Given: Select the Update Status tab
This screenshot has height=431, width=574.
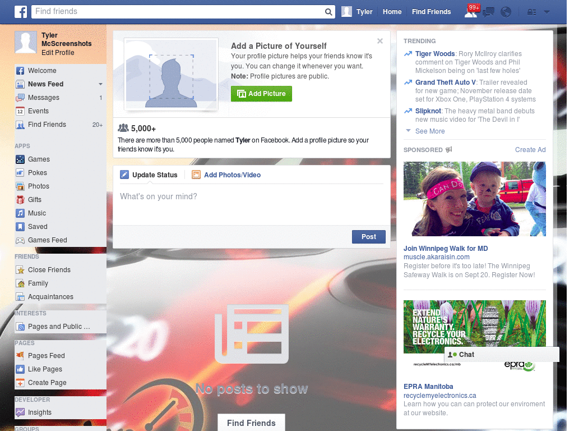Looking at the screenshot, I should click(149, 175).
